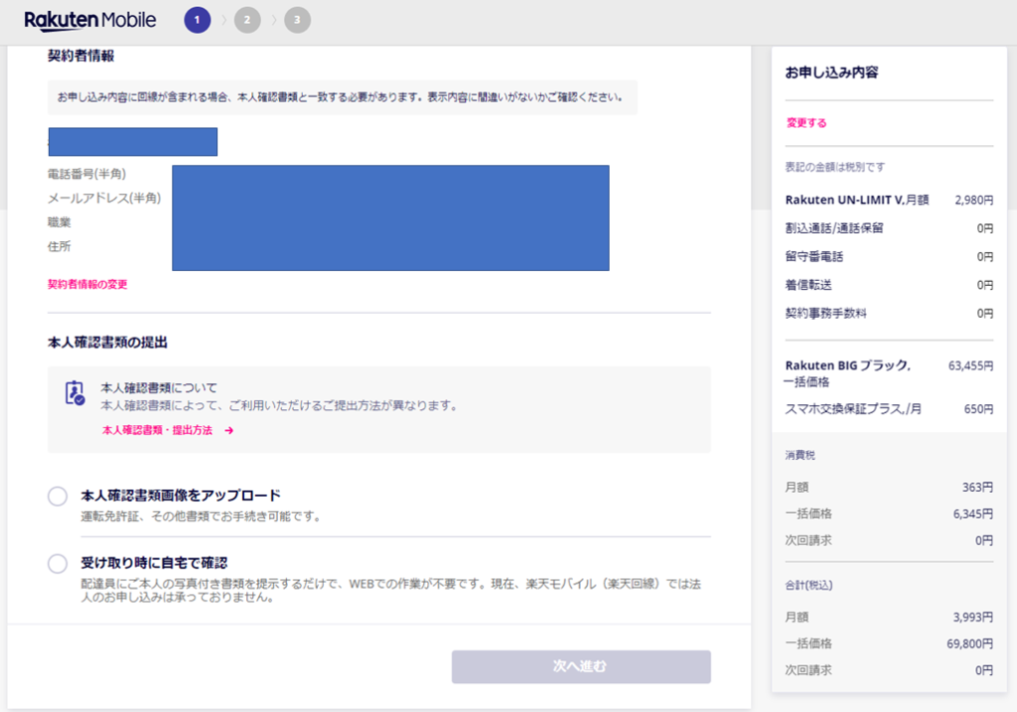Viewport: 1017px width, 712px height.
Task: Click 表記の金額は税別です note
Action: (x=834, y=167)
